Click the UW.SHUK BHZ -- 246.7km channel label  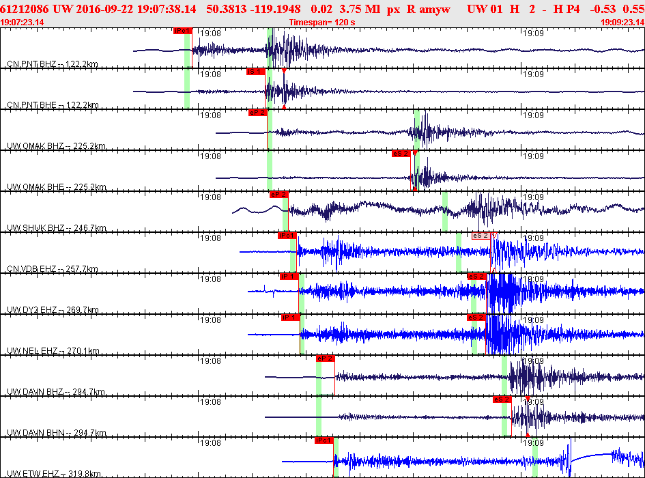pos(57,228)
